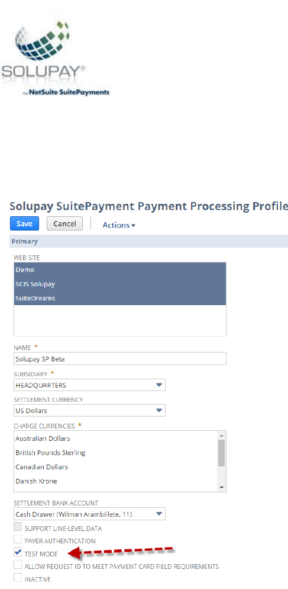Check the Inactive checkbox

point(18,578)
